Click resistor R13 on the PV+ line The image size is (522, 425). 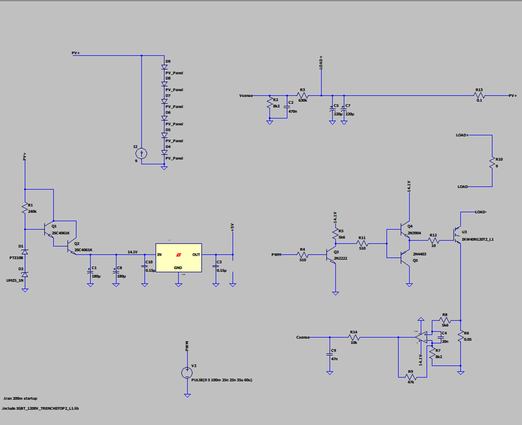coord(479,96)
